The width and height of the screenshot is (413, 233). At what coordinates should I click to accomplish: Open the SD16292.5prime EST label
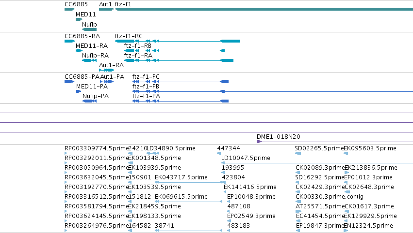point(320,177)
